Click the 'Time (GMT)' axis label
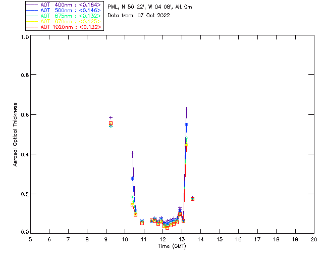The width and height of the screenshot is (323, 259). click(172, 246)
